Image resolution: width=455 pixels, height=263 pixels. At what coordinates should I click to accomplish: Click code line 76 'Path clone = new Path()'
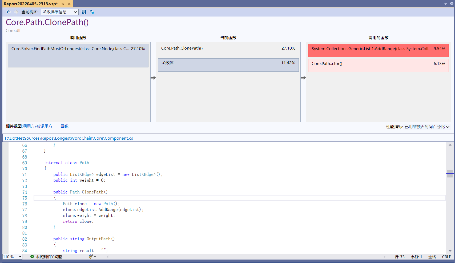91,204
